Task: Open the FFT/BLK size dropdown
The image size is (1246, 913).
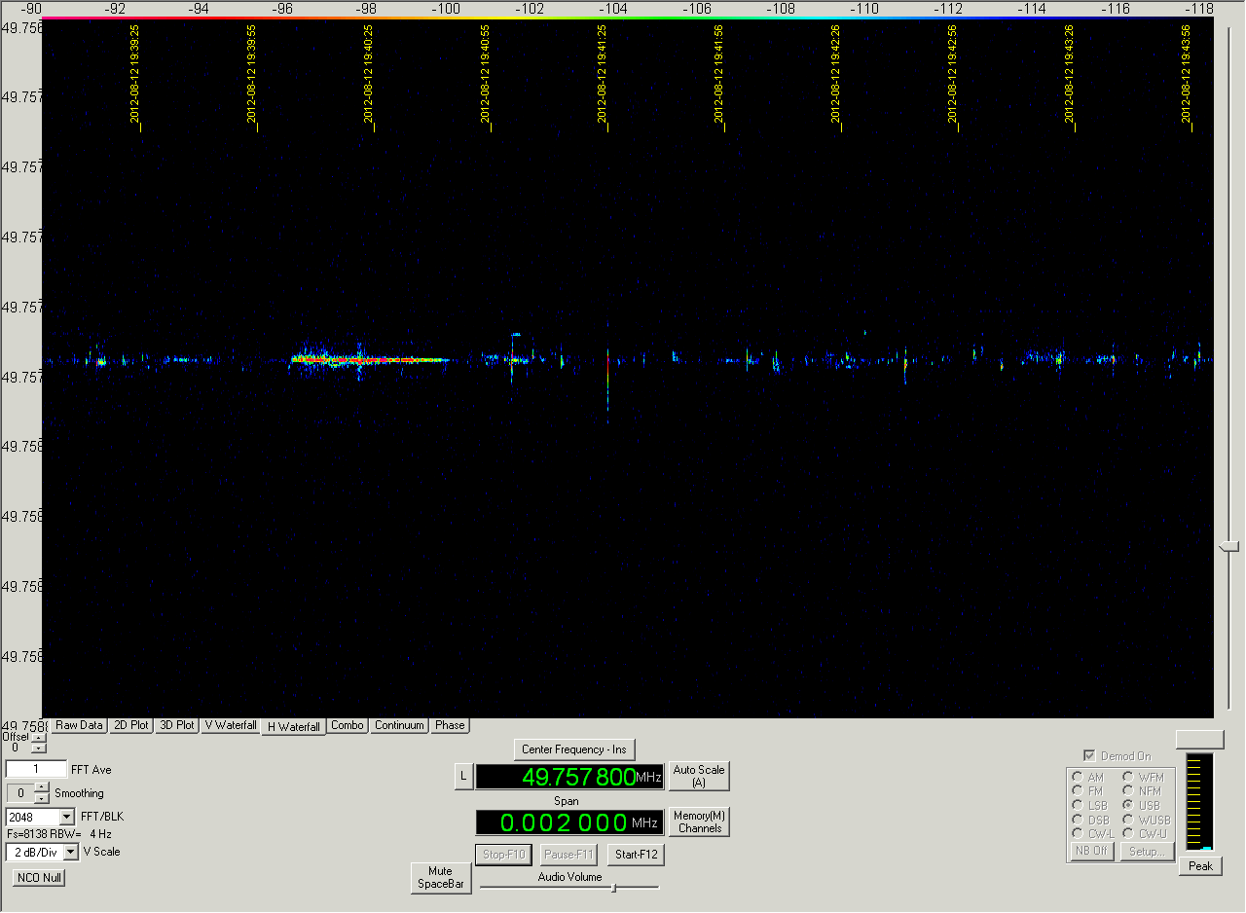Action: point(67,817)
